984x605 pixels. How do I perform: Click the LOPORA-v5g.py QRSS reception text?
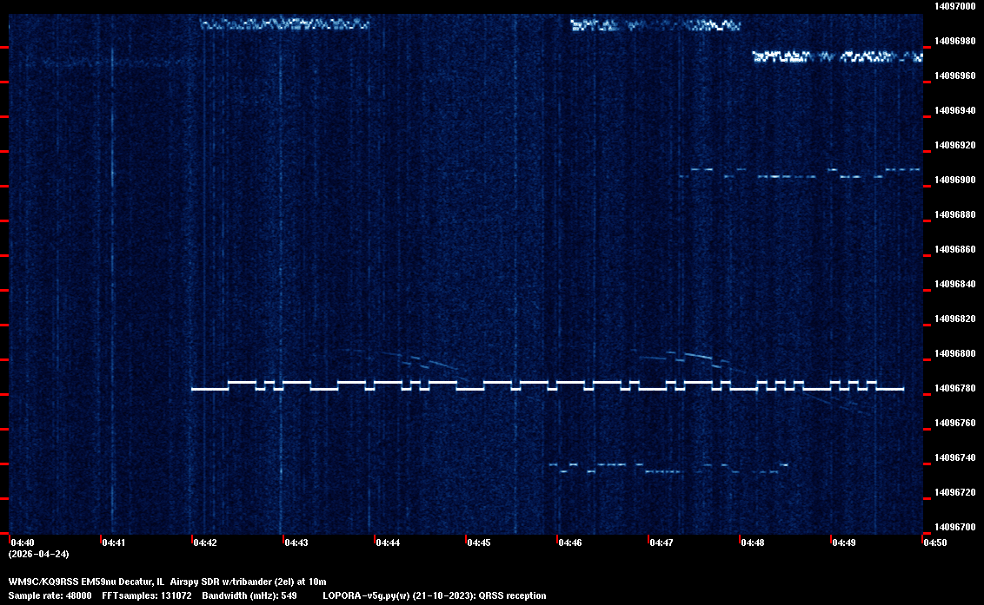coord(434,595)
